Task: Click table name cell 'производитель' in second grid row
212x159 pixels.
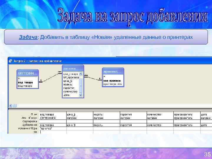Action: tap(187, 118)
